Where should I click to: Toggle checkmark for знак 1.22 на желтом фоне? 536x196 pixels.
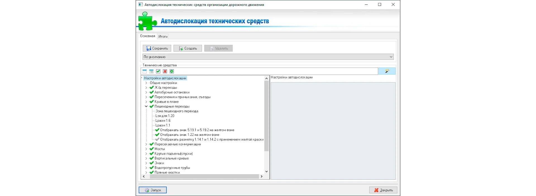click(x=157, y=135)
